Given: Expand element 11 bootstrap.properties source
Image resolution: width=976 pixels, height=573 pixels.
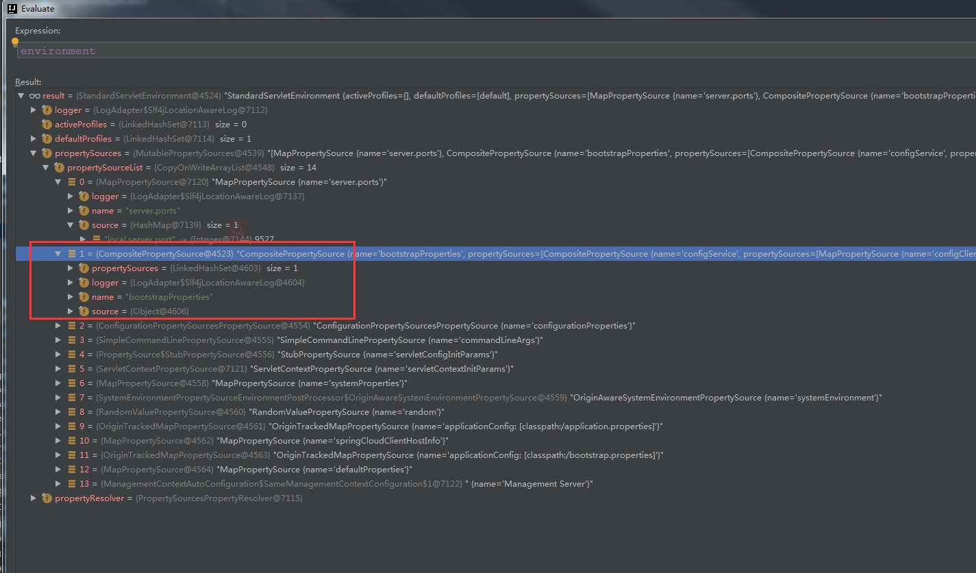Looking at the screenshot, I should pyautogui.click(x=58, y=455).
